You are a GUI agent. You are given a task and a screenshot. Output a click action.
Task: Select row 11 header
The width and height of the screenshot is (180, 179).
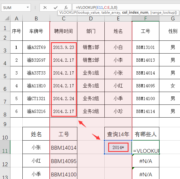tap(5, 147)
